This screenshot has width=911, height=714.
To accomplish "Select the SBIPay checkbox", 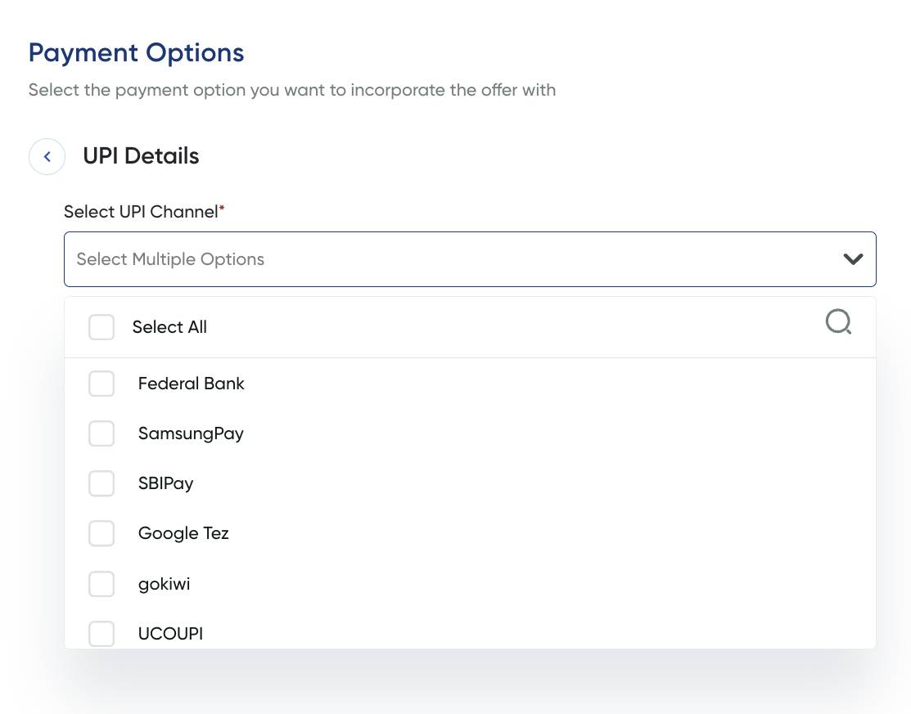I will click(x=101, y=483).
